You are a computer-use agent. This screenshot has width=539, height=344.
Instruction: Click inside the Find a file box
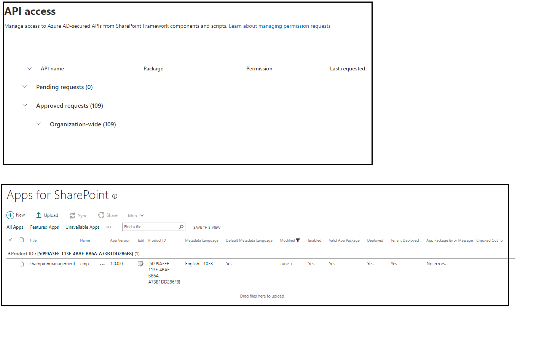point(148,226)
